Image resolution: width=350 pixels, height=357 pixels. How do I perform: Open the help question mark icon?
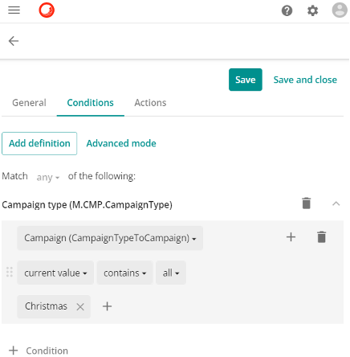pos(287,10)
